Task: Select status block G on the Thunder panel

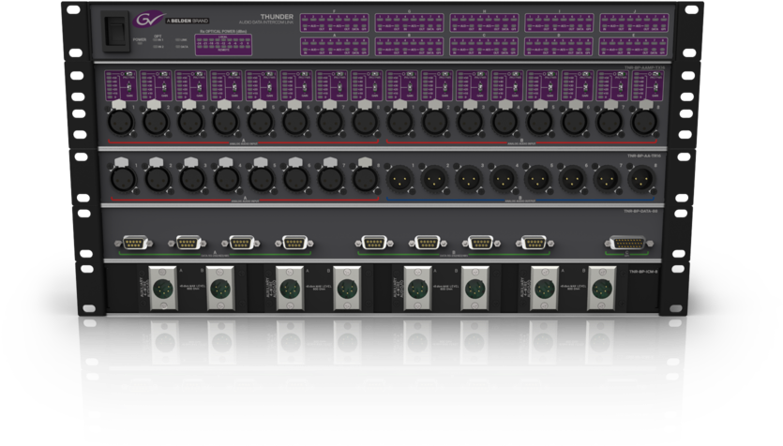Action: click(x=409, y=22)
